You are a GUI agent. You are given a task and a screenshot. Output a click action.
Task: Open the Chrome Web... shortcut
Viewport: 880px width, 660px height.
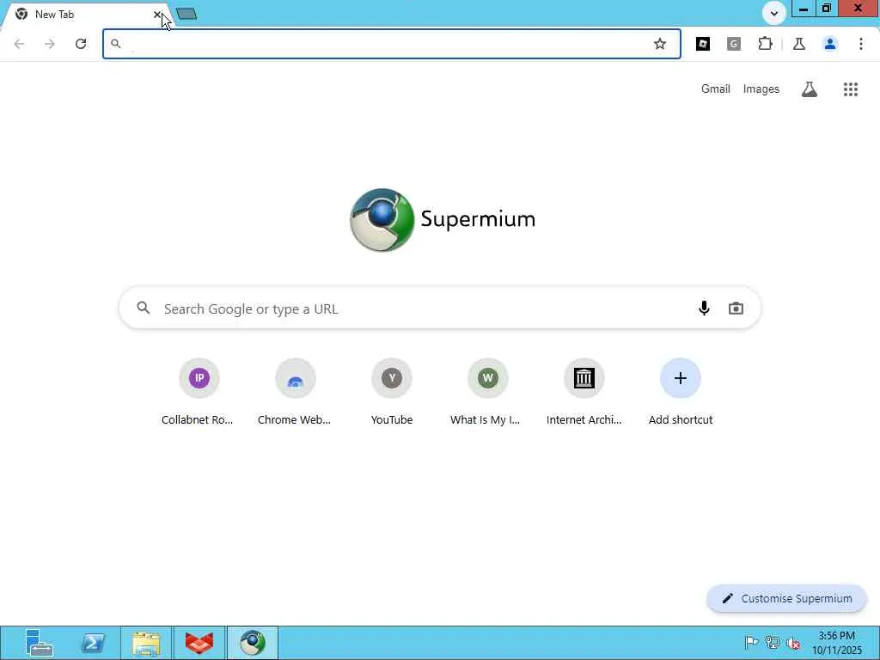pos(295,392)
